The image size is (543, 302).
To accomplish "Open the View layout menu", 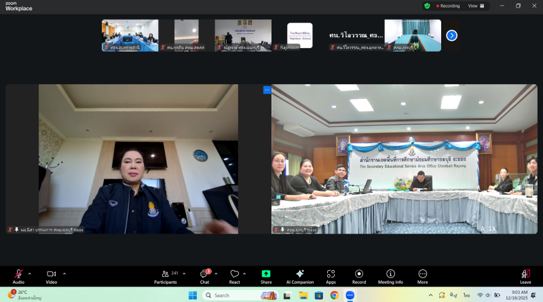I will click(x=476, y=5).
